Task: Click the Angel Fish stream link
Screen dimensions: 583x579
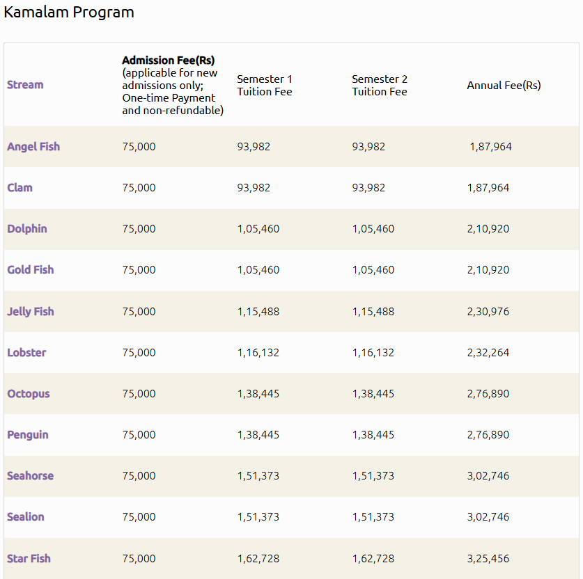Action: click(x=33, y=147)
